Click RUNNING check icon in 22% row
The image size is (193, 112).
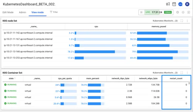point(5,91)
